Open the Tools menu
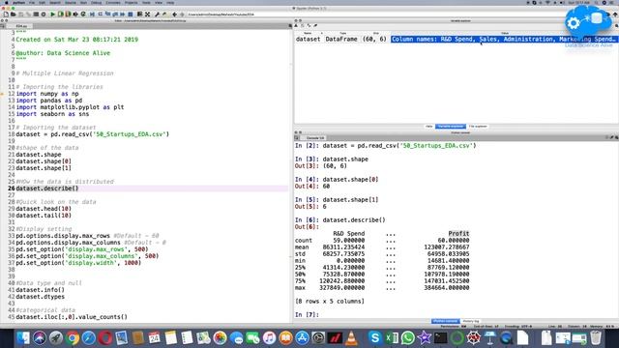The height and width of the screenshot is (348, 619). 146,3
